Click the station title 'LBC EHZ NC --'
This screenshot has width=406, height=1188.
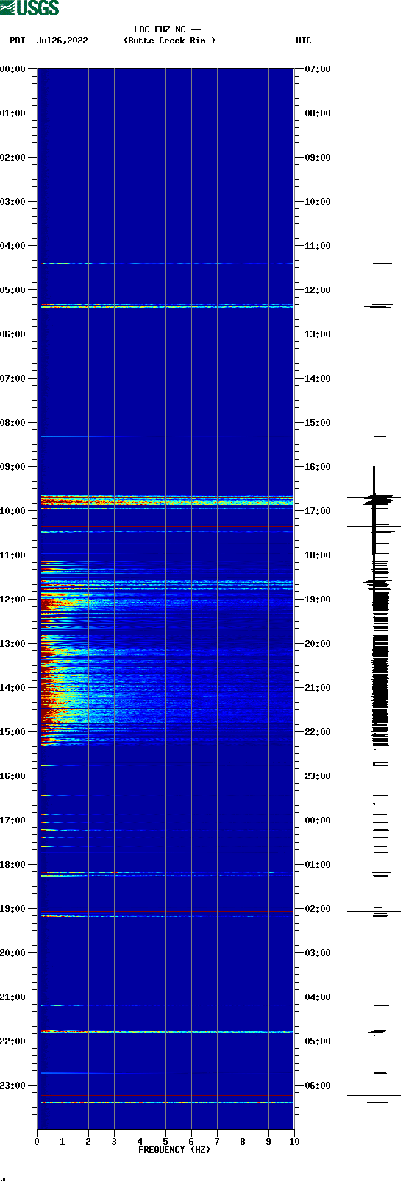click(x=168, y=29)
